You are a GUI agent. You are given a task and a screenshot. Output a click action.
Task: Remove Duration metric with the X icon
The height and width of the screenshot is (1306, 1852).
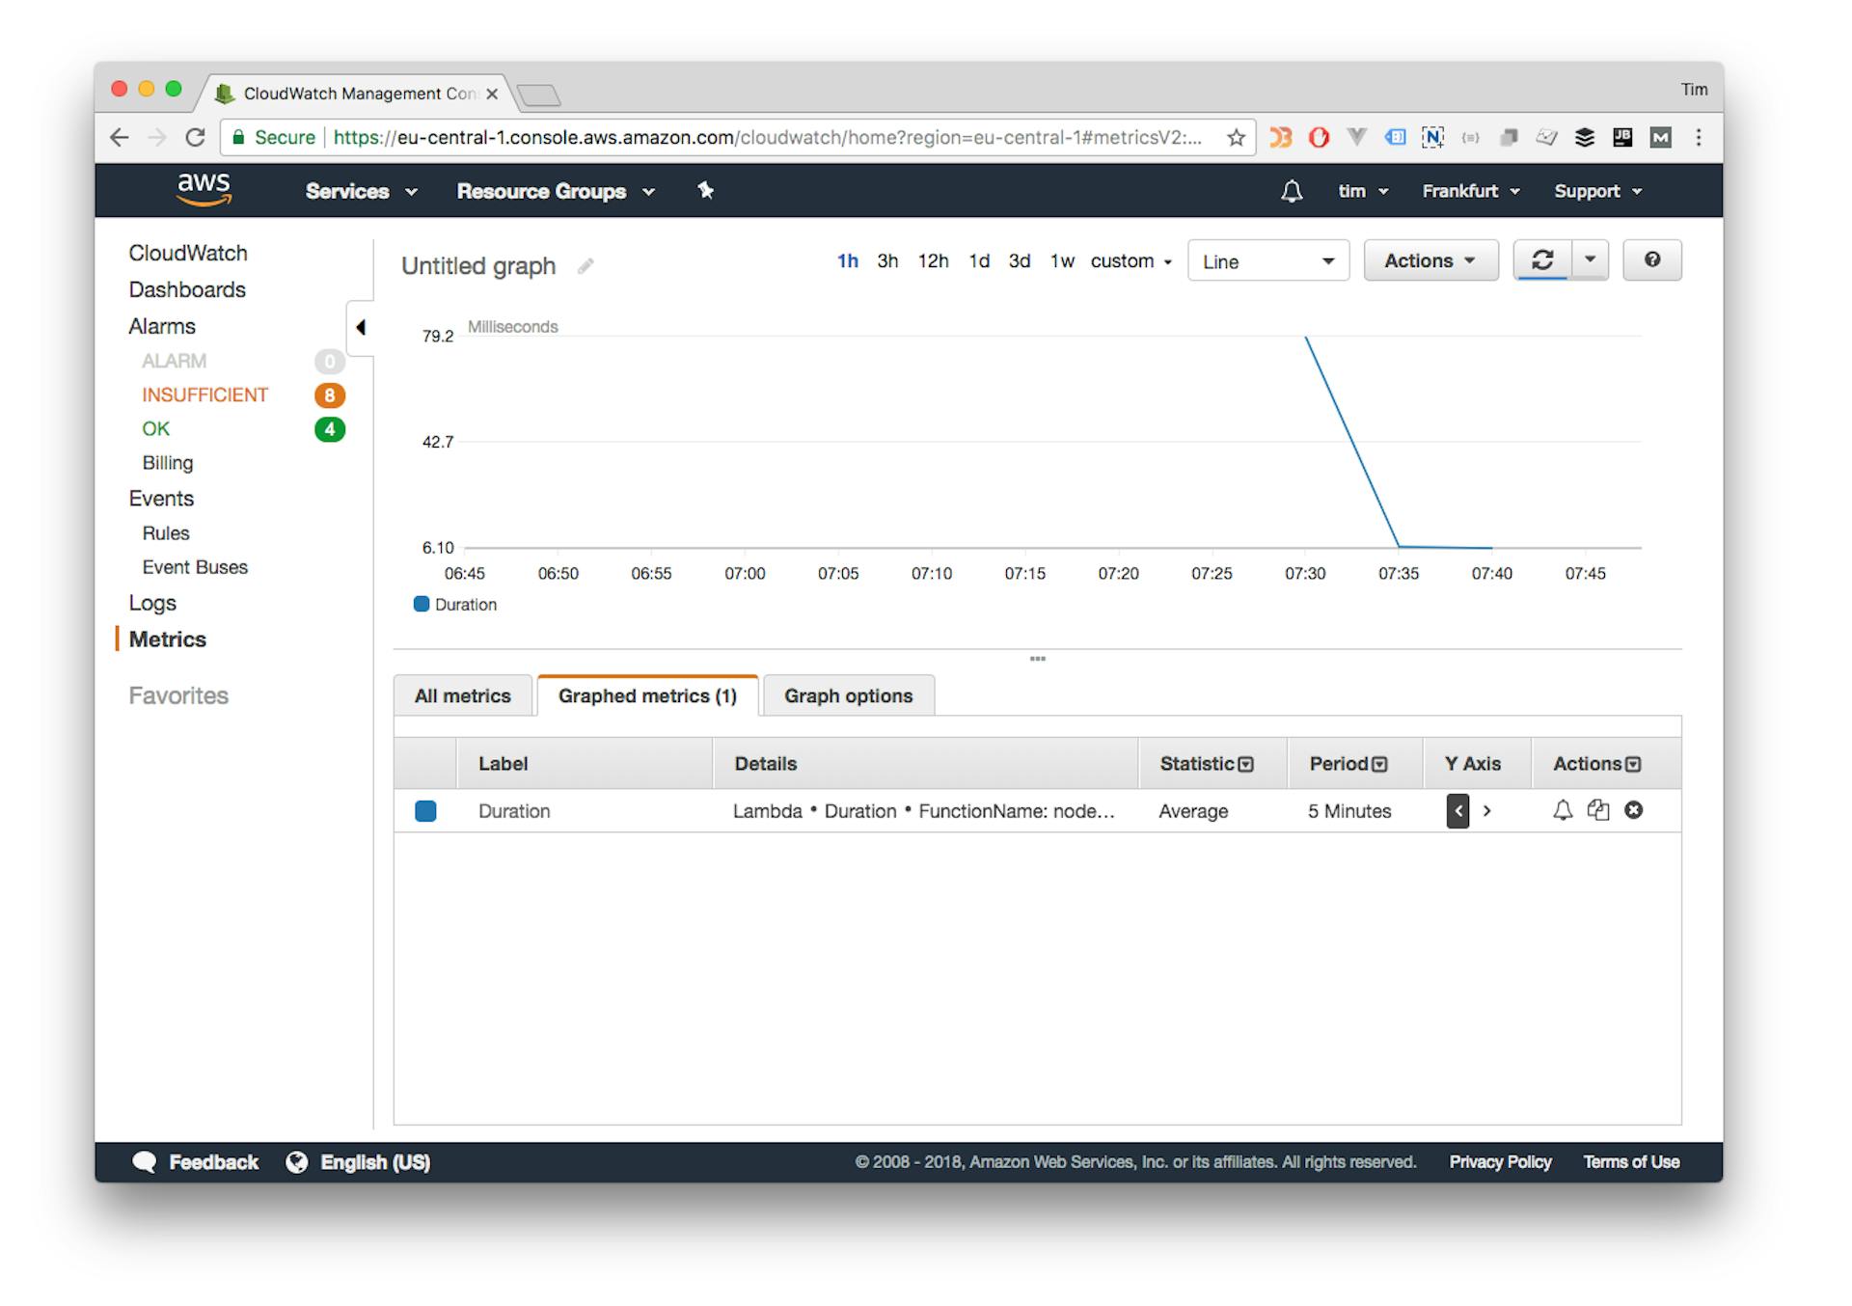[1633, 810]
